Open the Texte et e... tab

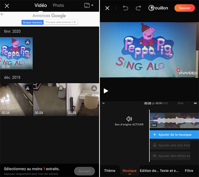point(169,170)
